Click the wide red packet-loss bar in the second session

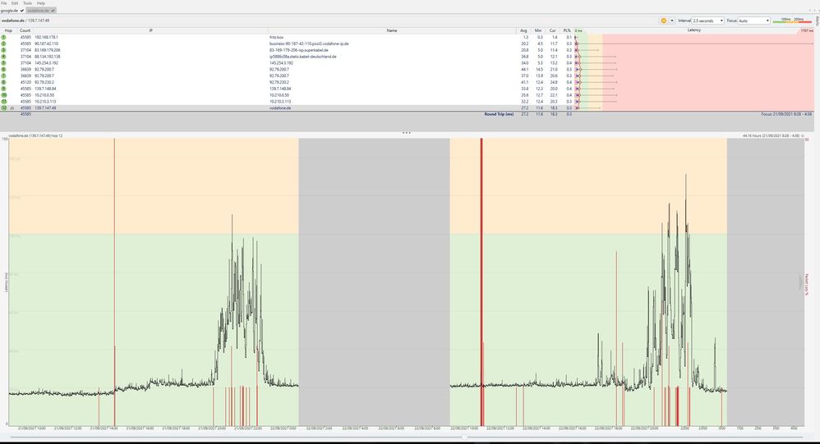(x=481, y=282)
